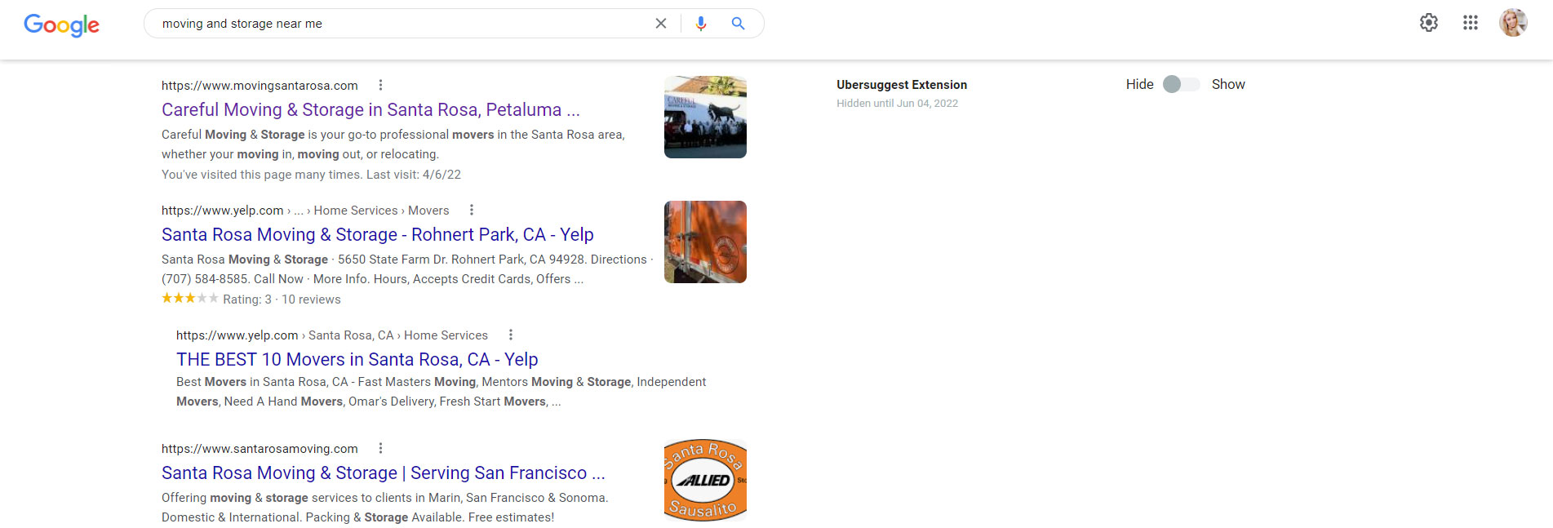Click the https://www.movingsantarosa.com URL text

coord(260,86)
